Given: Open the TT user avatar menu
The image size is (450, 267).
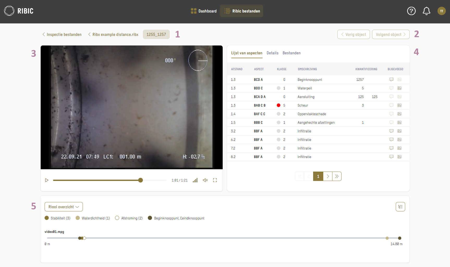Looking at the screenshot, I should point(441,11).
